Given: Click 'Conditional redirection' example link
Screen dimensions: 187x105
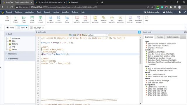Looking at the screenshot, I should (157, 87).
